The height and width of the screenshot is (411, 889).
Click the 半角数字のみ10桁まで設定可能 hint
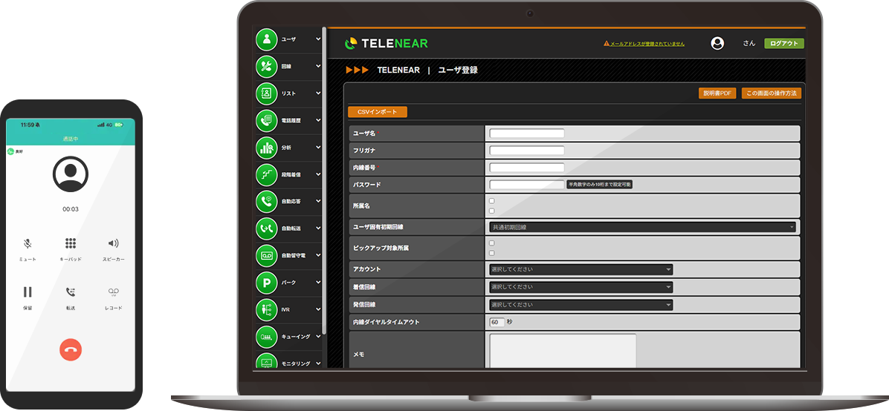(599, 185)
